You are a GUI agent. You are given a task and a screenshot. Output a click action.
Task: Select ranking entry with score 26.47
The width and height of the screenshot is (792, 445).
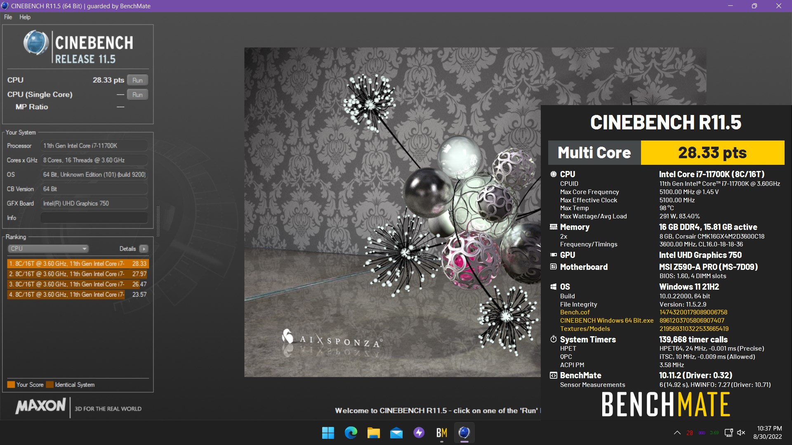click(78, 284)
